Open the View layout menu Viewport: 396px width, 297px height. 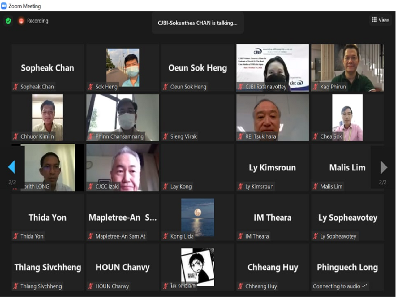click(x=380, y=20)
